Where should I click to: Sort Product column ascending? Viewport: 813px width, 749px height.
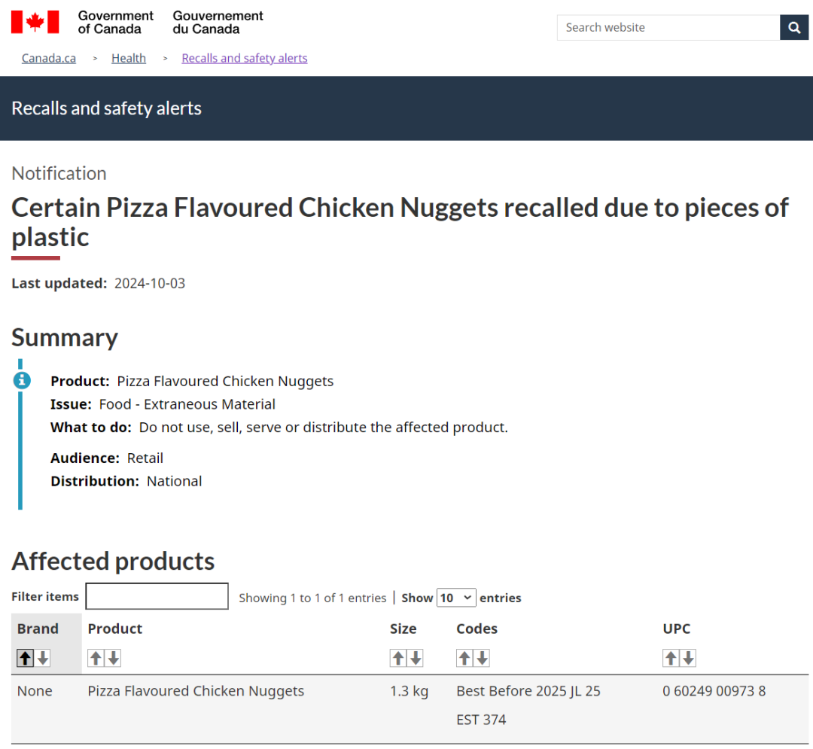(96, 658)
